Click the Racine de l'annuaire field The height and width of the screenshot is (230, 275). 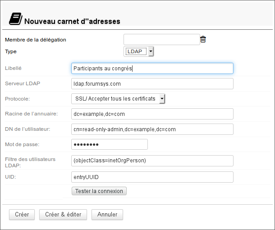pos(152,114)
